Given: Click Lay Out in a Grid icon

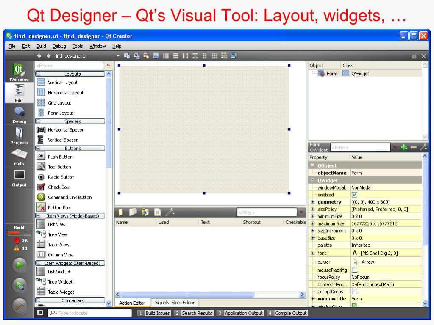Looking at the screenshot, I should [214, 56].
